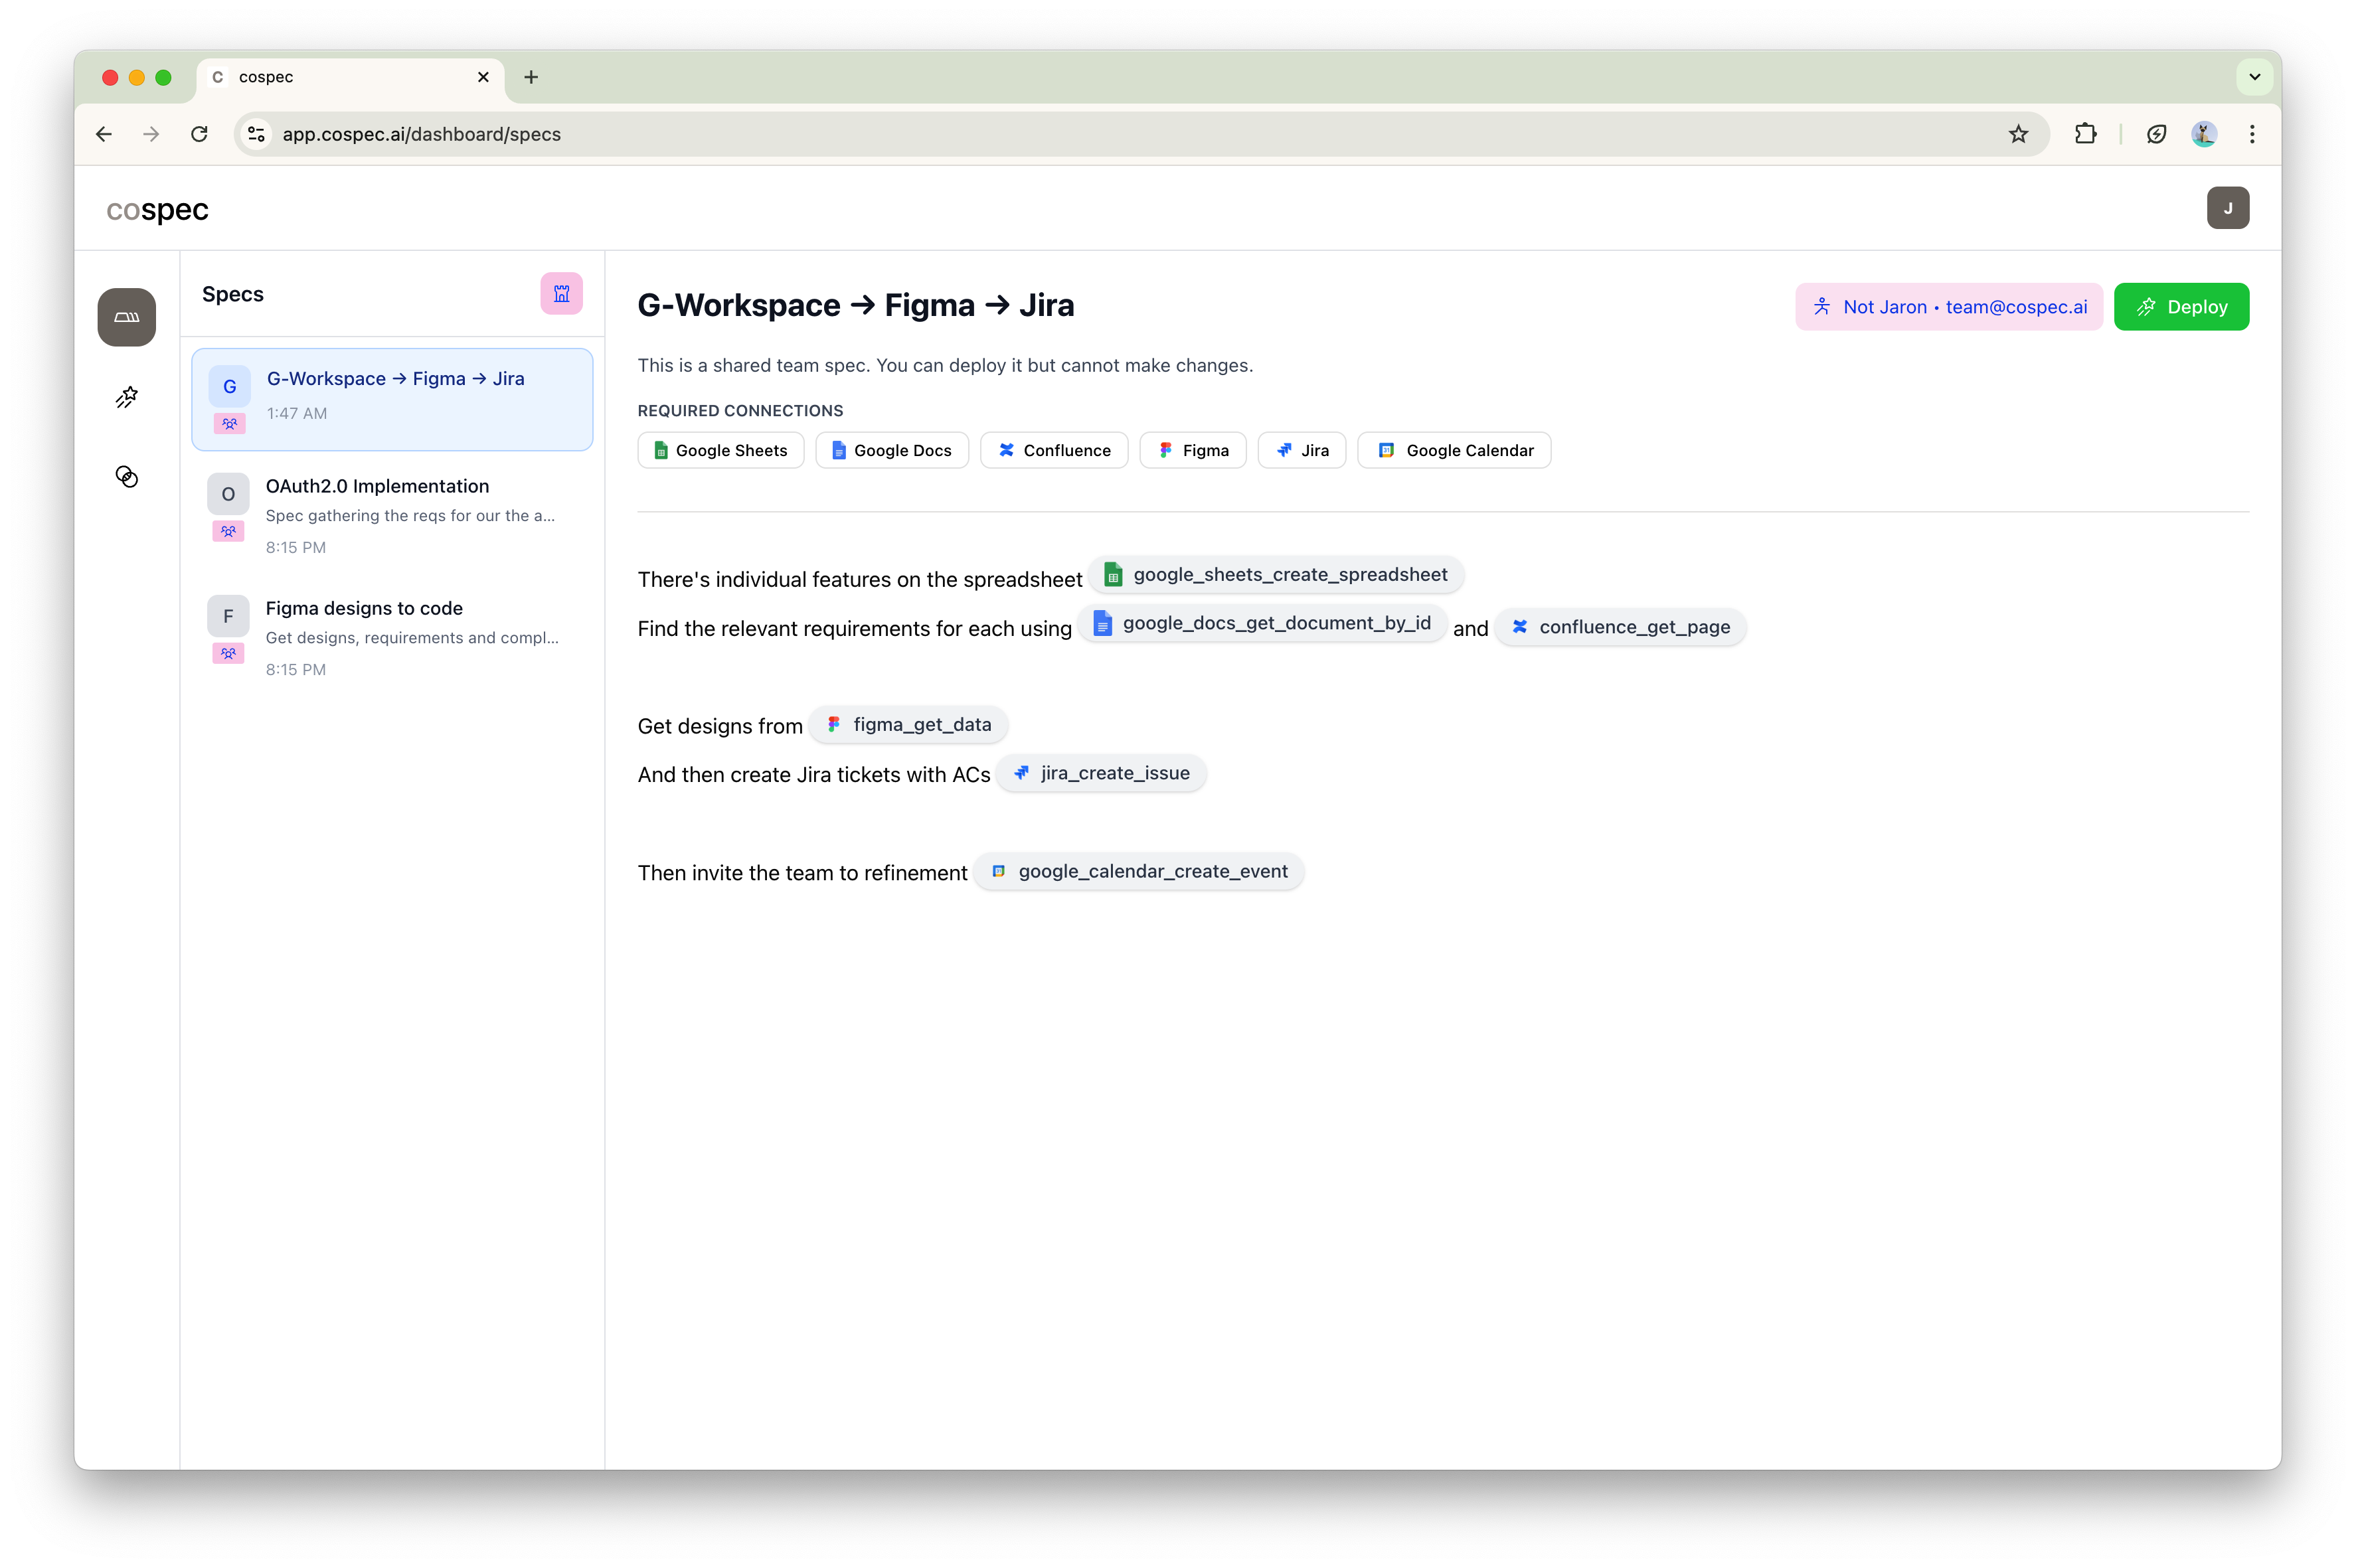Screen dimensions: 2356x1568
Task: Go back using the browser back arrow
Action: point(104,134)
